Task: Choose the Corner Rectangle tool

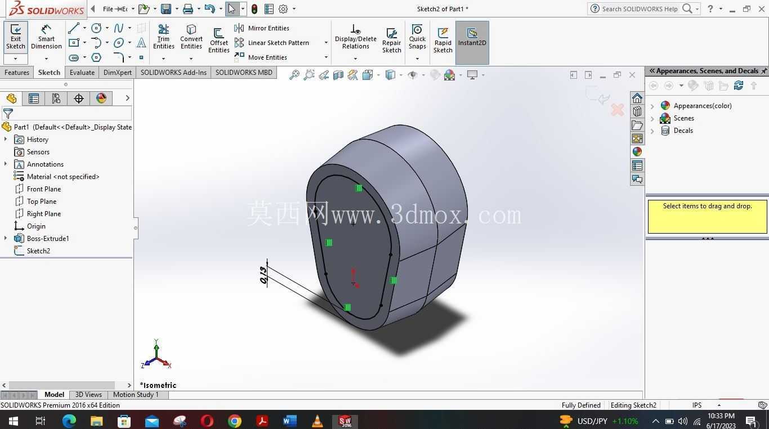Action: click(73, 43)
